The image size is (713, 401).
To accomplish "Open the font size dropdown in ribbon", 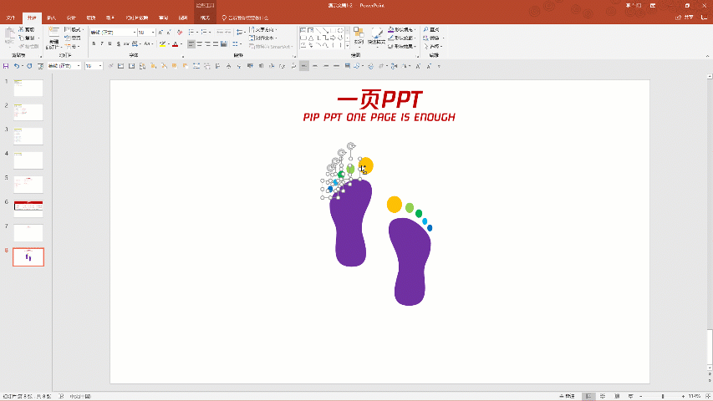I will tap(153, 33).
